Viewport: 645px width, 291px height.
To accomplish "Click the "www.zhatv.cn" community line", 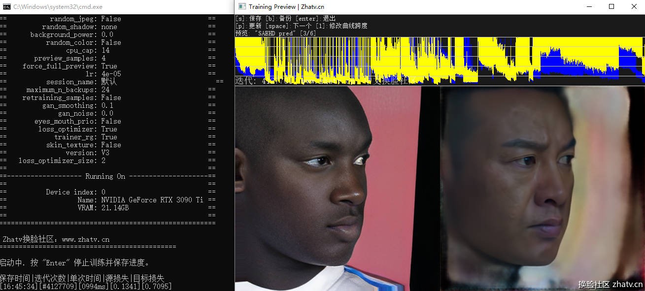I will pos(56,239).
